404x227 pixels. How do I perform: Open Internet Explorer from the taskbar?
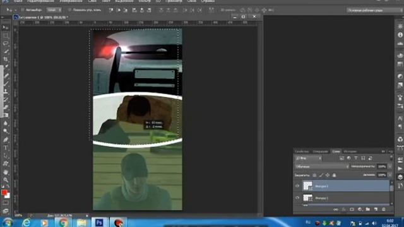[27, 223]
